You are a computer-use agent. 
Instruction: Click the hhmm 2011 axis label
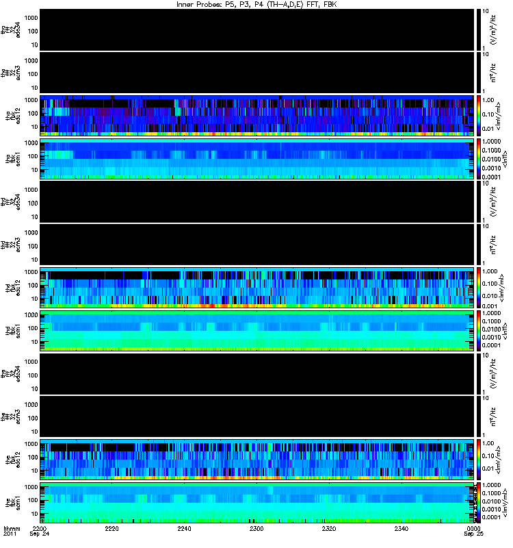coord(12,533)
